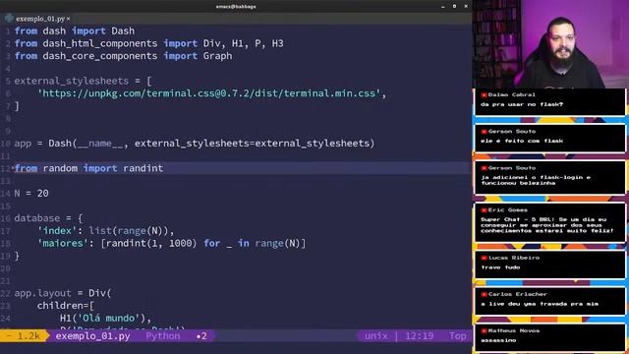Close the Emacs window
Viewport: 629px width, 354px height.
(x=466, y=7)
